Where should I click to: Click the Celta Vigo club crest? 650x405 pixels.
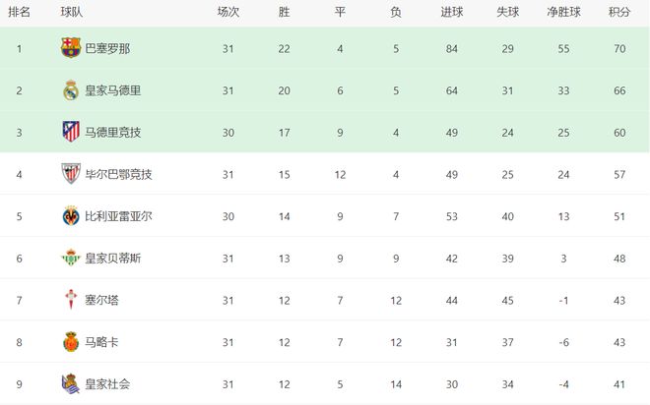(70, 300)
